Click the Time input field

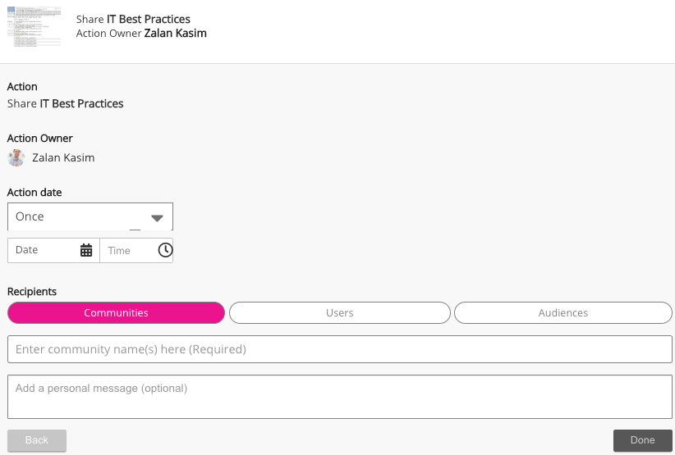coord(129,250)
